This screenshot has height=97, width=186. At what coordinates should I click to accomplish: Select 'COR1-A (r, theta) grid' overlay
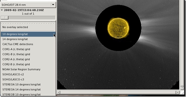[28, 49]
